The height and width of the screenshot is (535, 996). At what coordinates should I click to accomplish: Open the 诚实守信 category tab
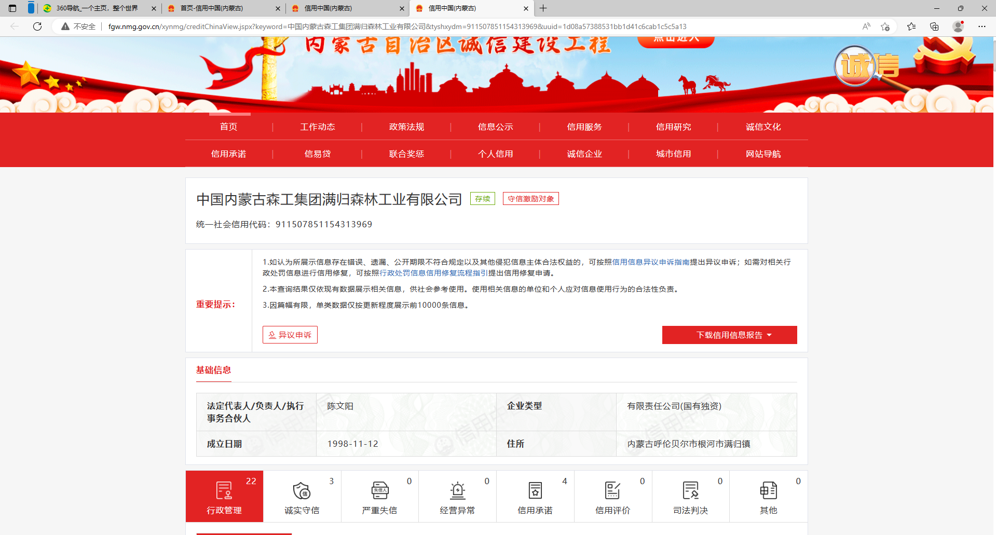302,496
